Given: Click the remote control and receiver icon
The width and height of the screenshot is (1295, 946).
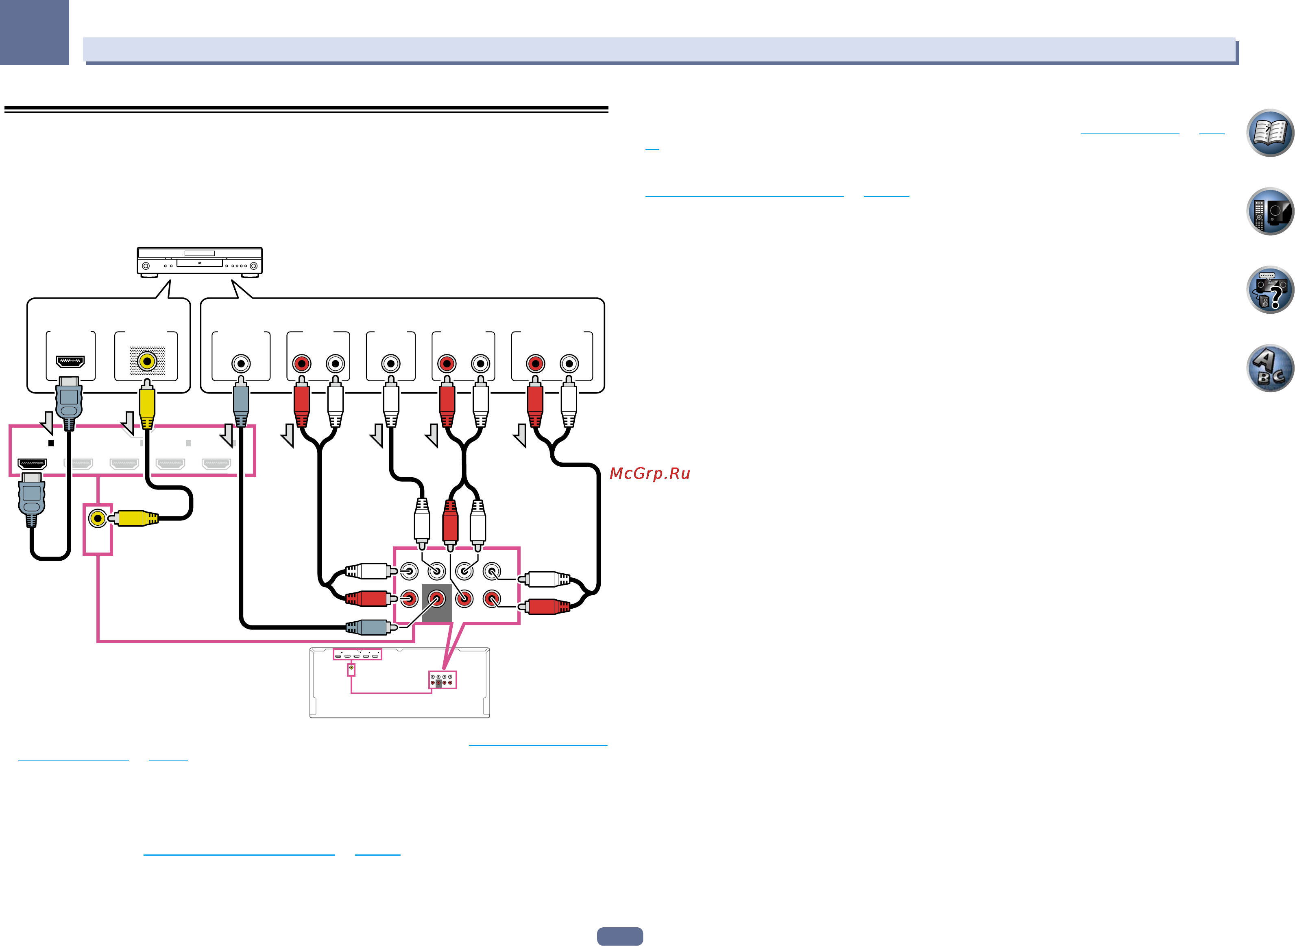Looking at the screenshot, I should coord(1269,211).
